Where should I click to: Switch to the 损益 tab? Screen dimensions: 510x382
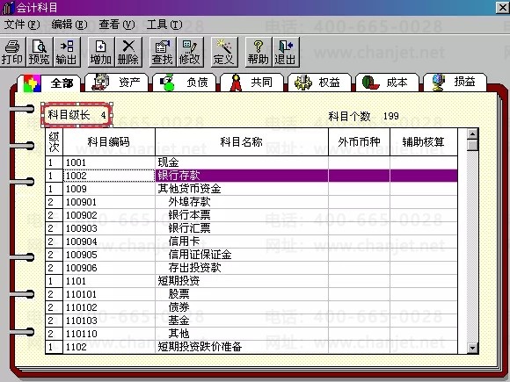[x=455, y=82]
